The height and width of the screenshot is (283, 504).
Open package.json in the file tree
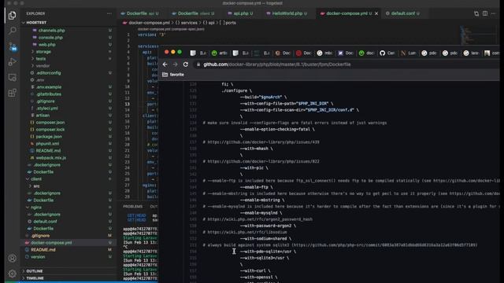tap(49, 136)
